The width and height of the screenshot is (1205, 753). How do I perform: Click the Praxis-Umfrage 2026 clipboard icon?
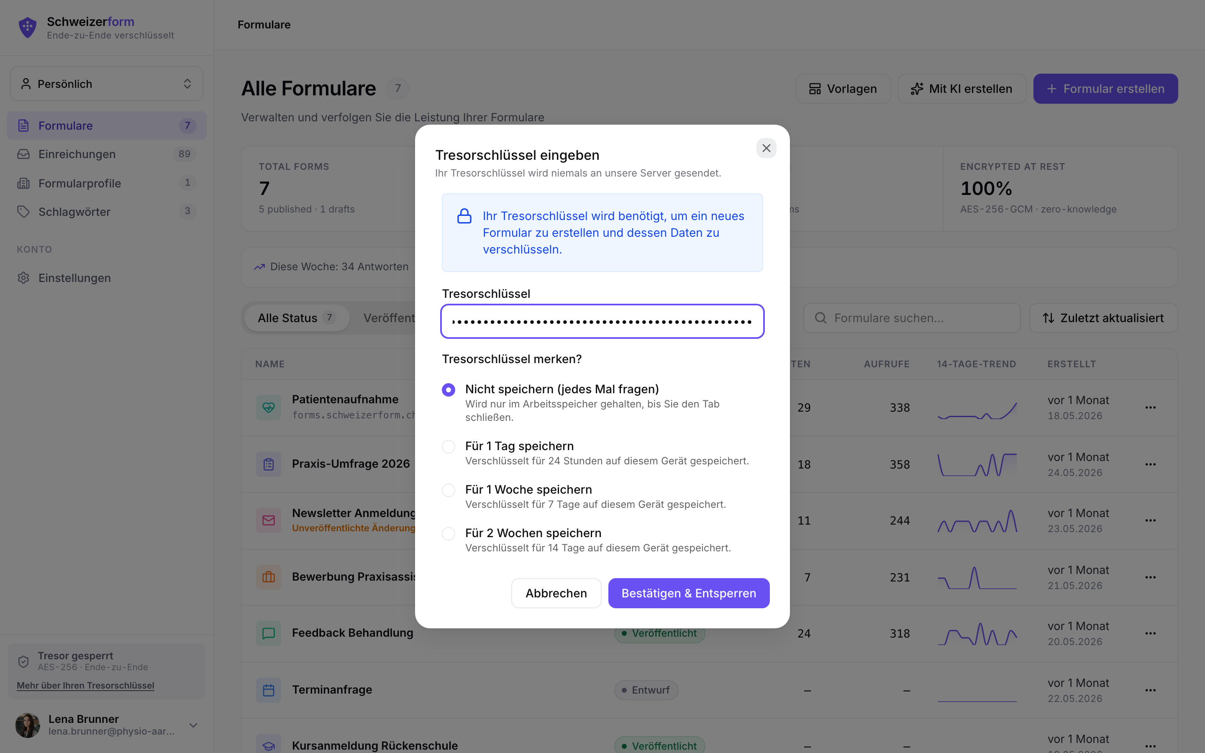point(268,464)
